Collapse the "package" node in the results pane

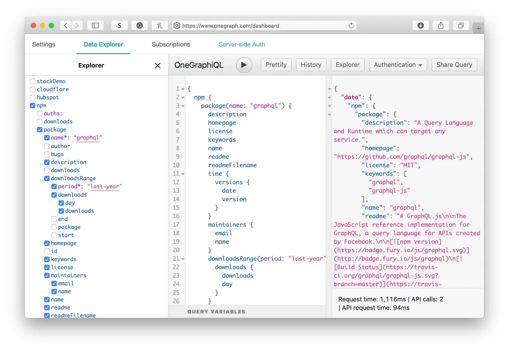pos(329,115)
